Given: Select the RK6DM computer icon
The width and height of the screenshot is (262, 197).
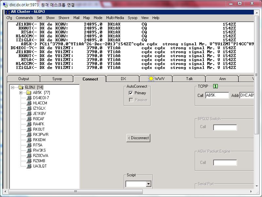Looking at the screenshot, I should 29,140.
